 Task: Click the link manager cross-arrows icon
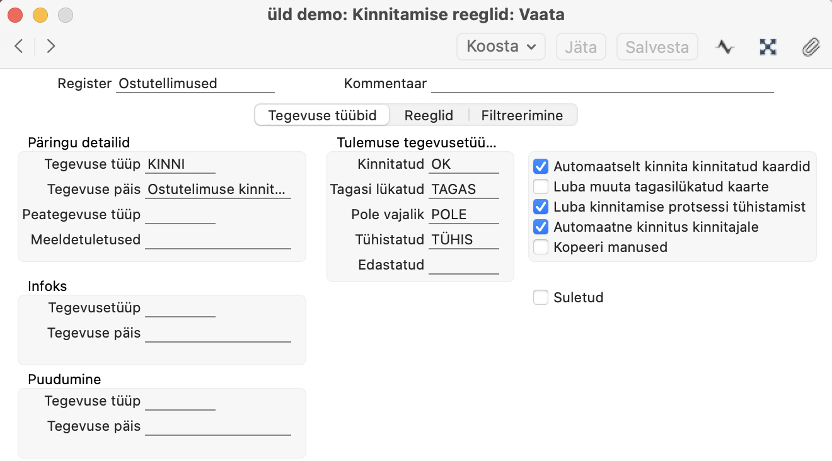768,47
